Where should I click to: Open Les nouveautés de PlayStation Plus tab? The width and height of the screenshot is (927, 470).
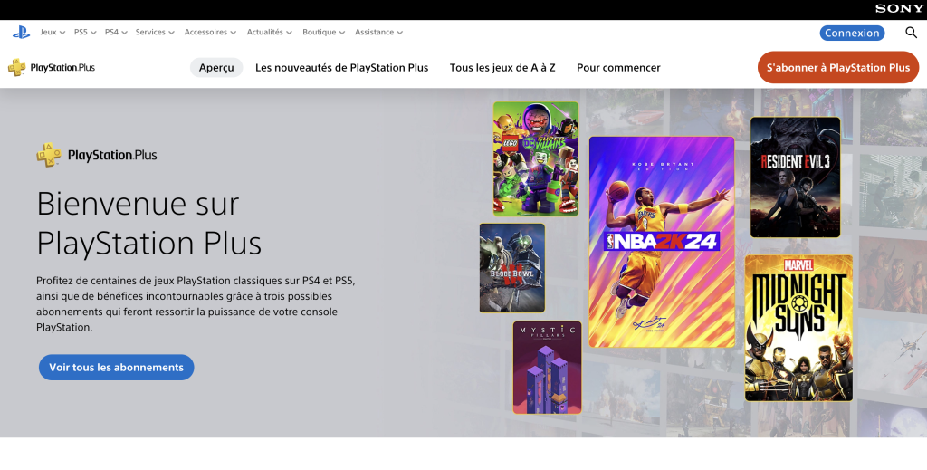click(x=341, y=67)
